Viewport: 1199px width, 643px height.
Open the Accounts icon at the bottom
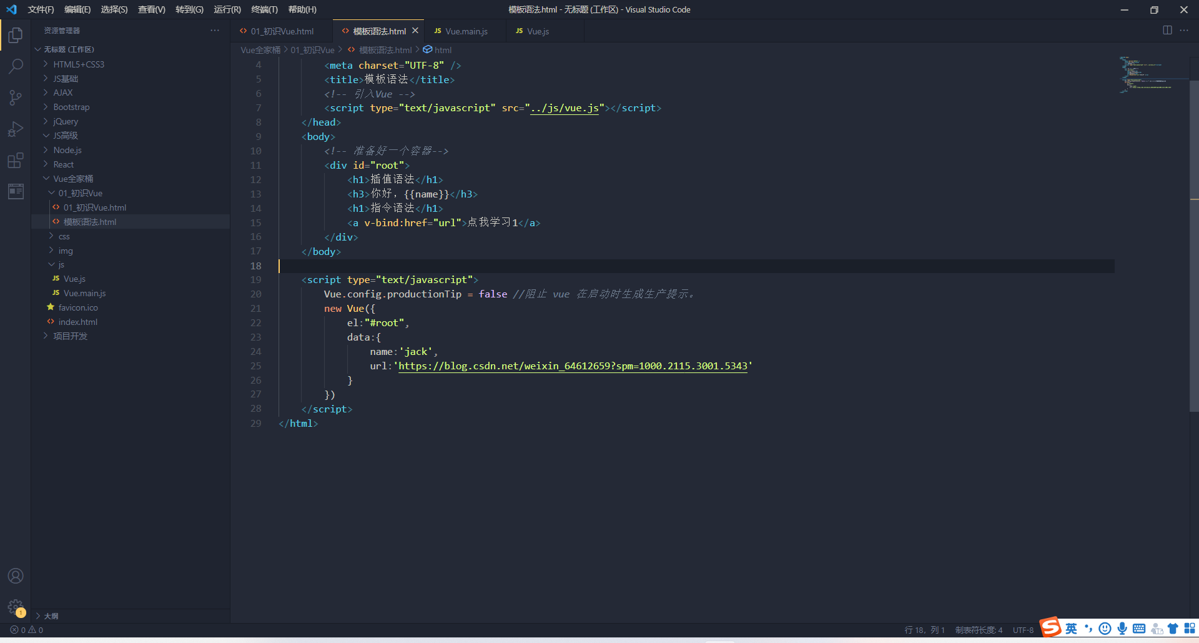16,576
